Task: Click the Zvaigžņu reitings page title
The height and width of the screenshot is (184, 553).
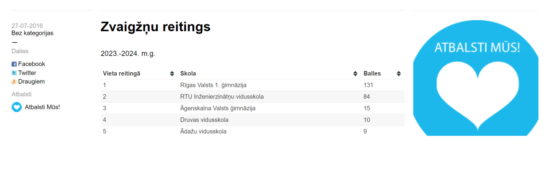Action: 155,27
